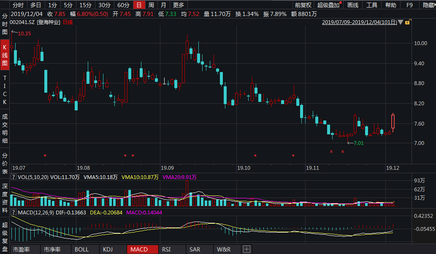Click the 日线 label beside stock name
This screenshot has height=254, width=436.
68,22
